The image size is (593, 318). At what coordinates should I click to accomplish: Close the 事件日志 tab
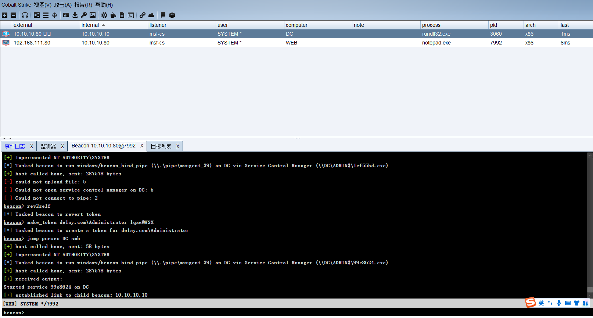point(32,146)
